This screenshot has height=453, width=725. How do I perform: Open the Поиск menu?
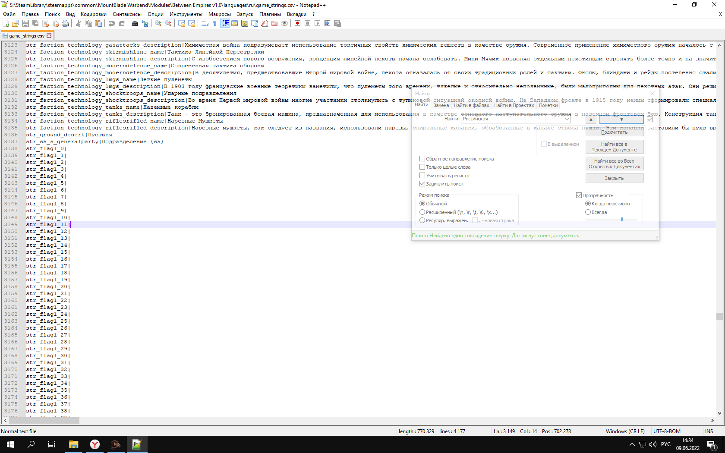(x=53, y=14)
